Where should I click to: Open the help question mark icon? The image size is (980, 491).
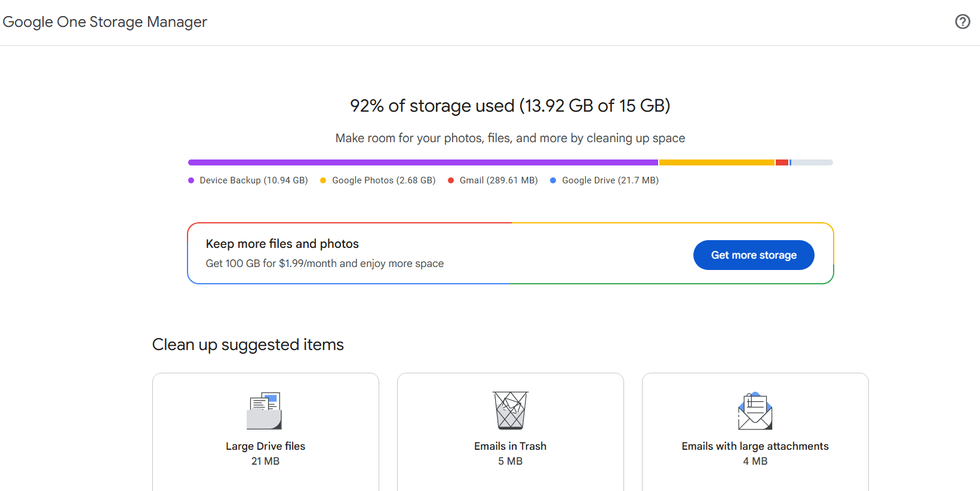pyautogui.click(x=962, y=22)
